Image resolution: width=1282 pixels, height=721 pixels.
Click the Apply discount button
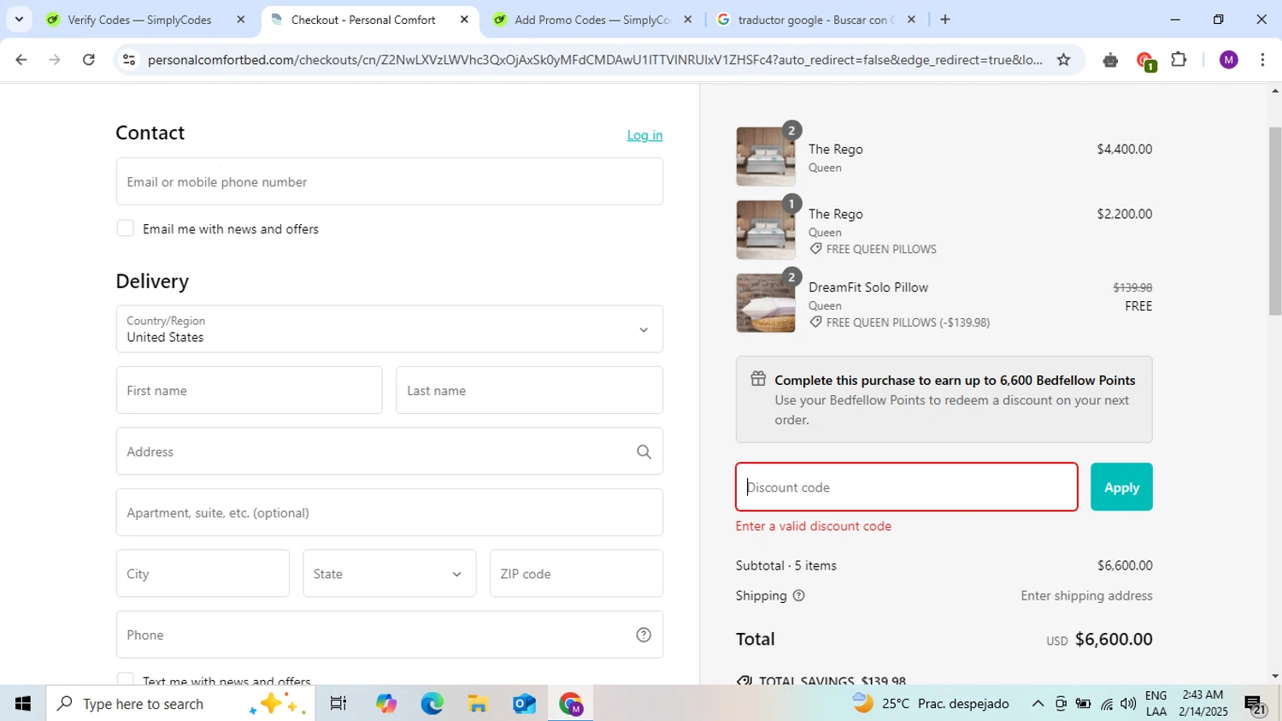(x=1121, y=487)
